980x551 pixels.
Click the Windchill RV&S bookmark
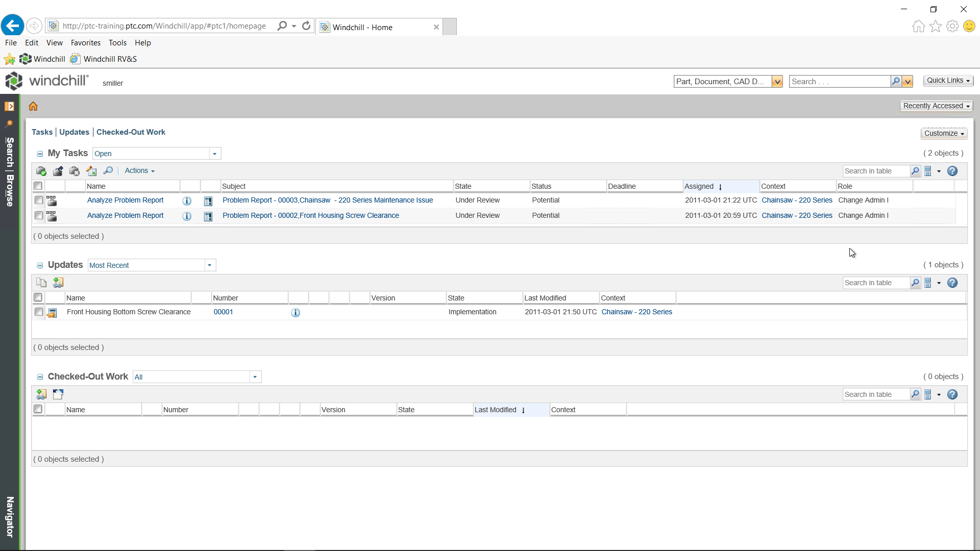click(104, 59)
